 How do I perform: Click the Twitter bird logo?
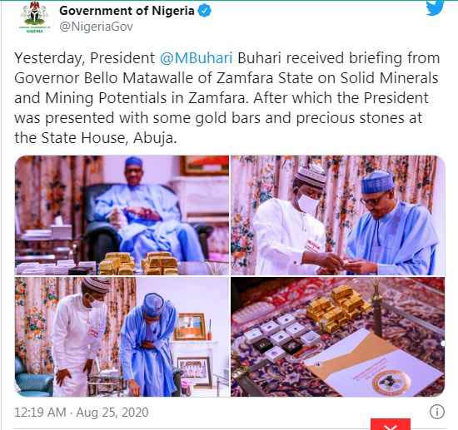[x=435, y=8]
